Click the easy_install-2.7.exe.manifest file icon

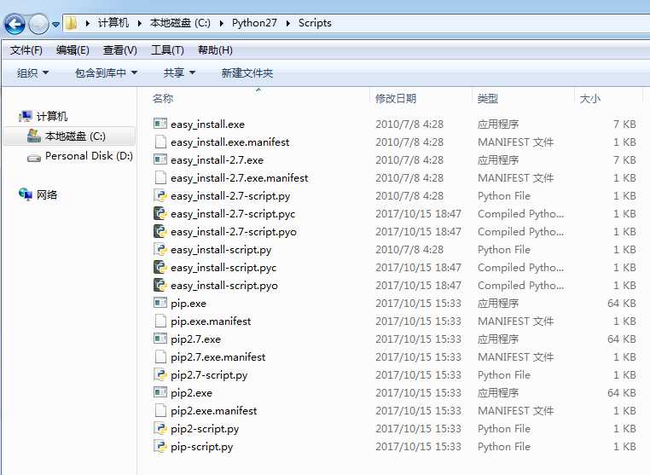click(x=160, y=177)
